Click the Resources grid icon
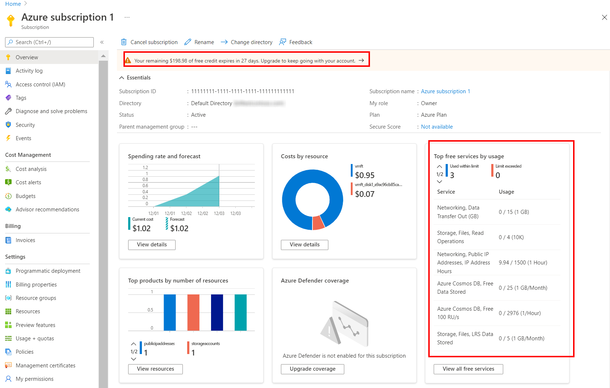This screenshot has height=388, width=610. tap(8, 311)
